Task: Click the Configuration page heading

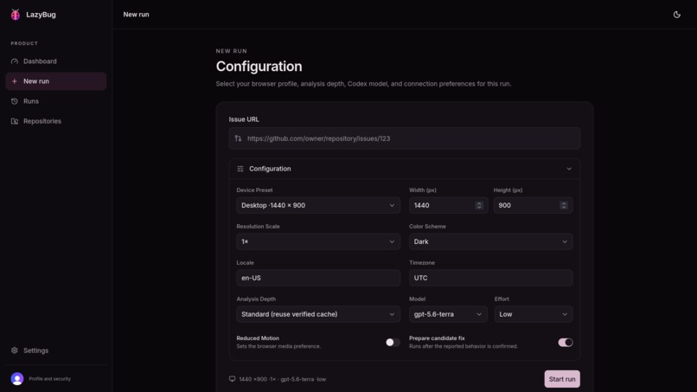Action: [x=259, y=67]
